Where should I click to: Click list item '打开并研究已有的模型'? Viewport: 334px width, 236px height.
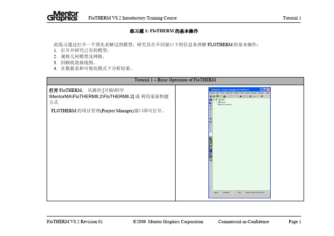85,50
